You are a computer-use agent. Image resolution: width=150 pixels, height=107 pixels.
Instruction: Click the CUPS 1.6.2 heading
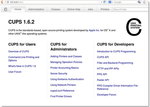pyautogui.click(x=21, y=22)
